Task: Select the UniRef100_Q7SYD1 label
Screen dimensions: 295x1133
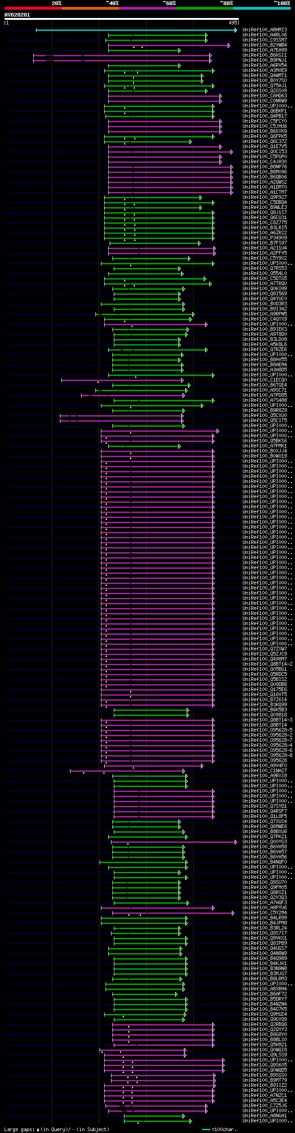Action: click(265, 806)
